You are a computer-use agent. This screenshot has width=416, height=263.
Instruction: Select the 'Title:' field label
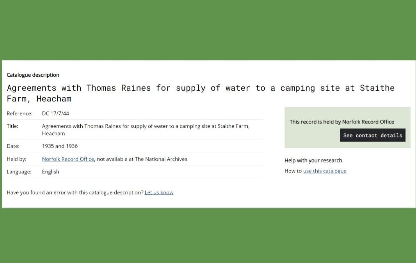(12, 126)
